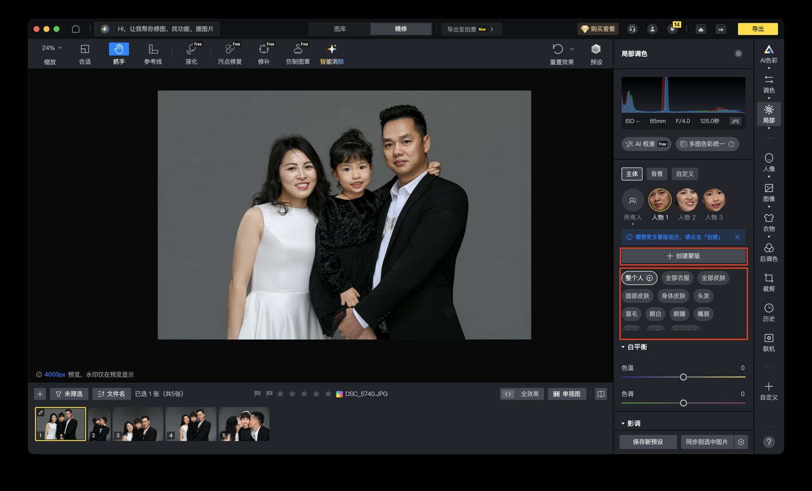Image resolution: width=812 pixels, height=491 pixels.
Task: Click the Color Temperature (色温) slider handle
Action: pos(683,377)
